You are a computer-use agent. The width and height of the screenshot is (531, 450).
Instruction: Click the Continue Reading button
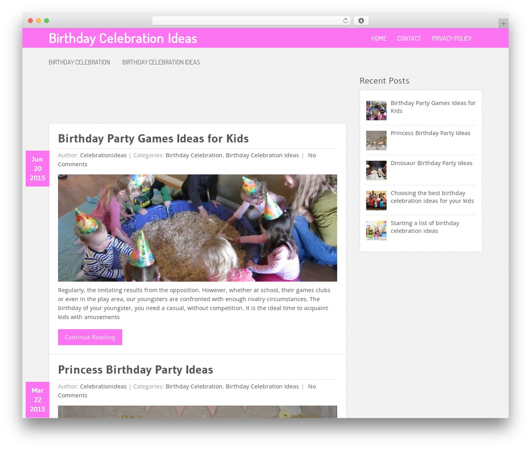coord(90,337)
